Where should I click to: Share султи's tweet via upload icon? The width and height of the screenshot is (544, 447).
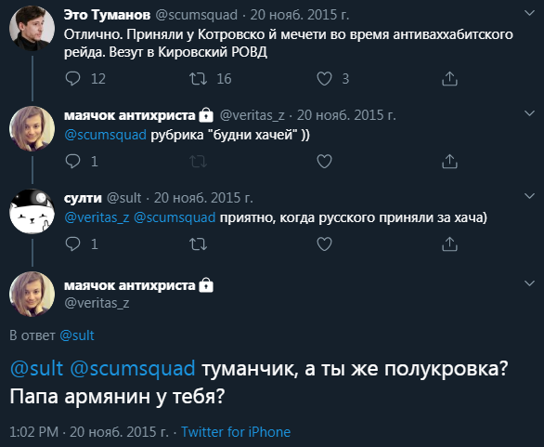pyautogui.click(x=449, y=243)
